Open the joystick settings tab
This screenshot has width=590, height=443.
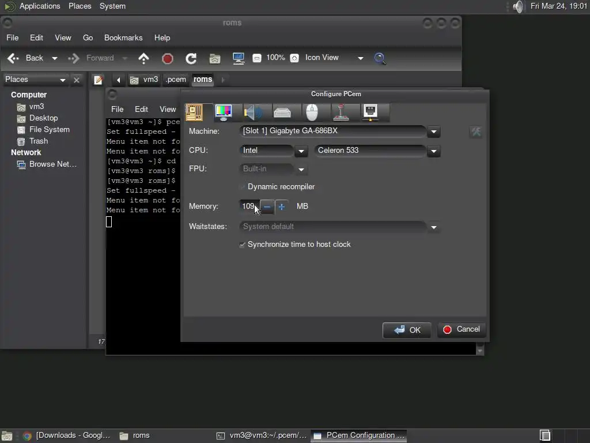point(341,112)
